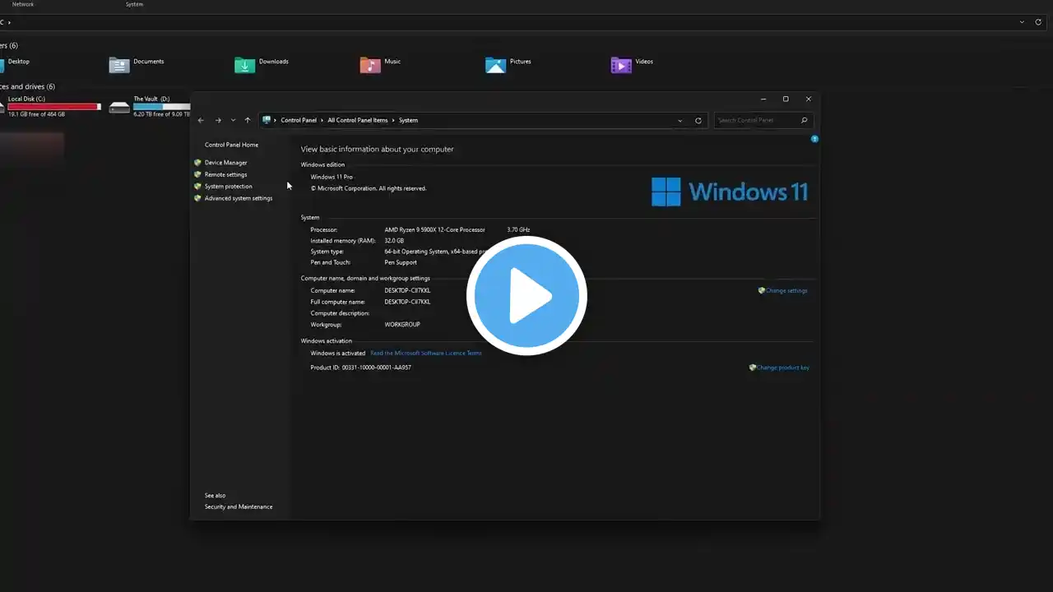This screenshot has width=1053, height=592.
Task: Minimize the Control Panel window
Action: click(x=763, y=99)
